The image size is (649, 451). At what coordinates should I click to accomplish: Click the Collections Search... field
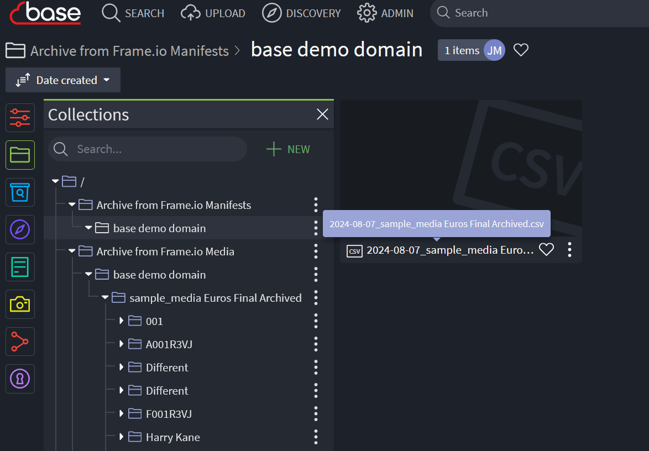pyautogui.click(x=148, y=149)
